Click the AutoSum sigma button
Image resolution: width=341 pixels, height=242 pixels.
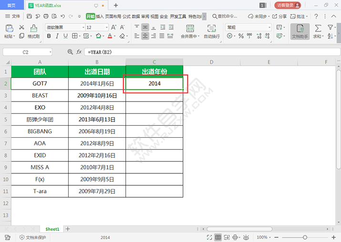click(x=318, y=29)
